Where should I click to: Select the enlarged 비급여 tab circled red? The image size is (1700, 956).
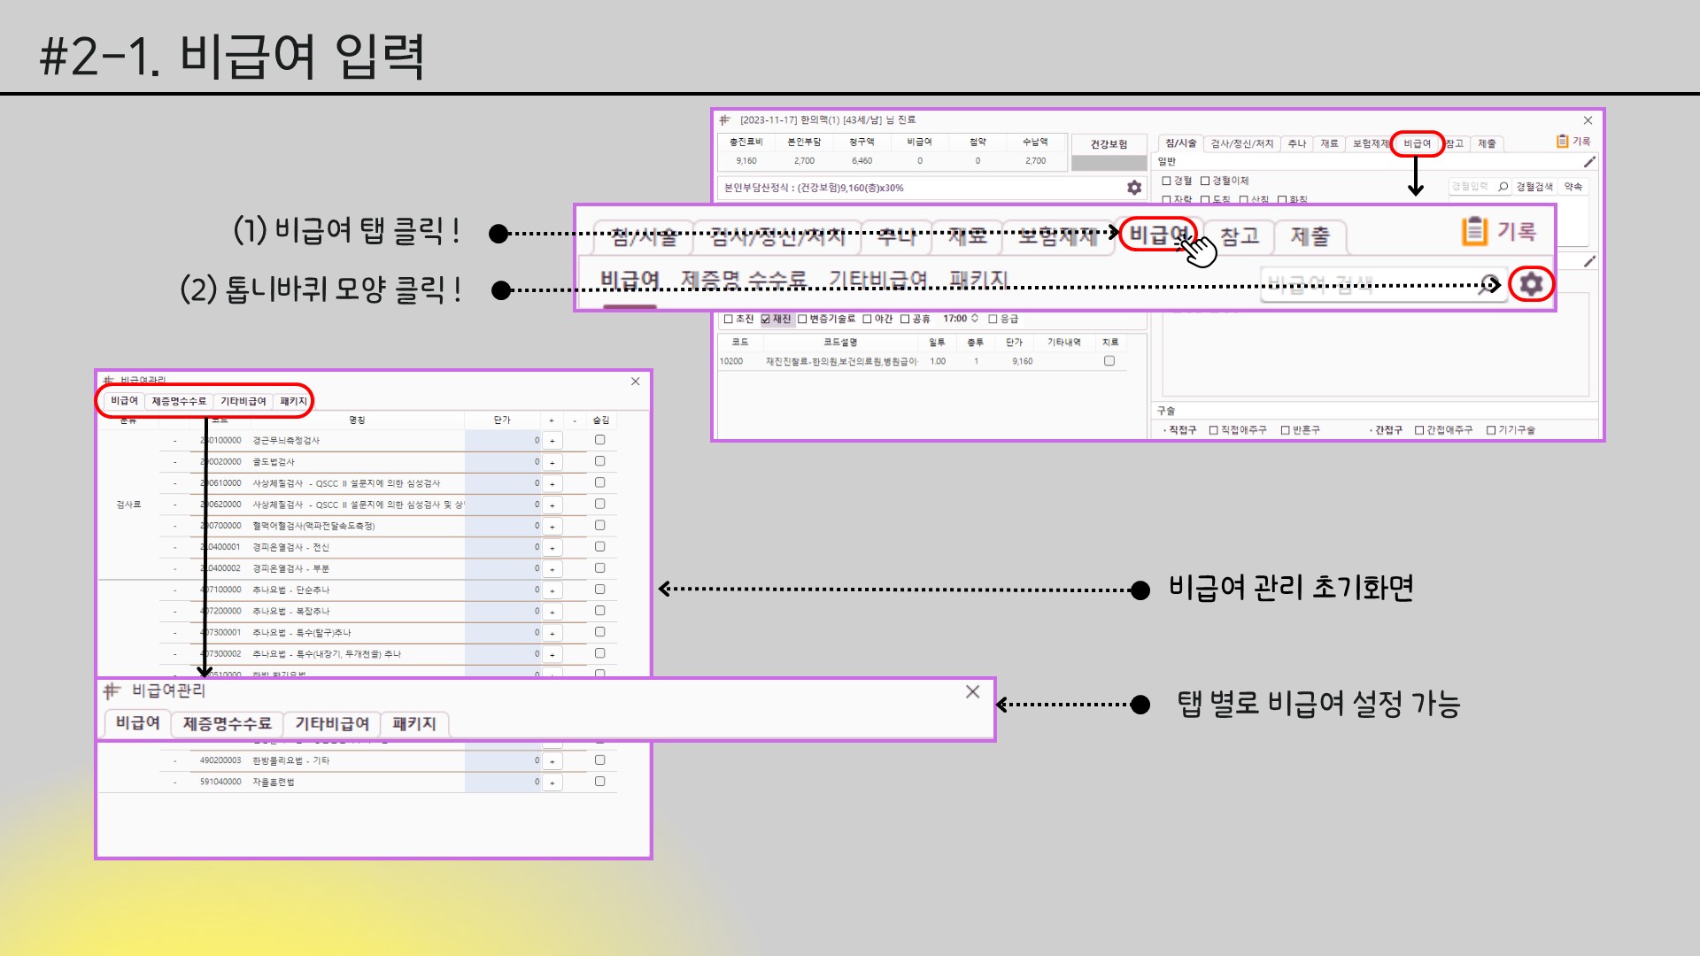click(x=1157, y=235)
